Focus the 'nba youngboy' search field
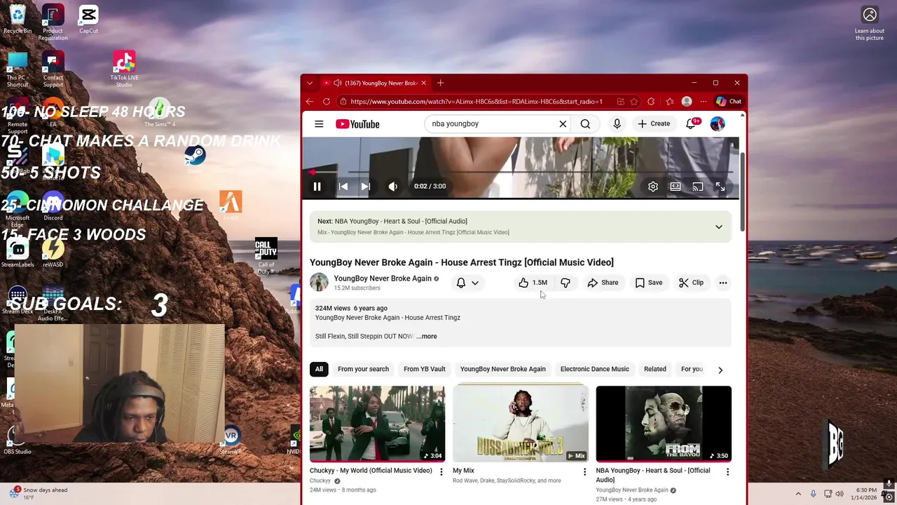Screen dimensions: 897x505 tap(491, 124)
